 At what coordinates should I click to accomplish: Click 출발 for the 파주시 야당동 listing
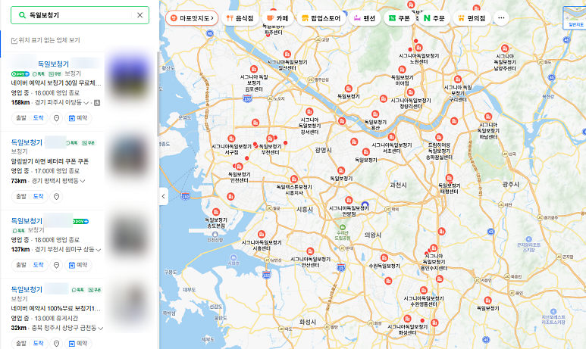pyautogui.click(x=21, y=118)
